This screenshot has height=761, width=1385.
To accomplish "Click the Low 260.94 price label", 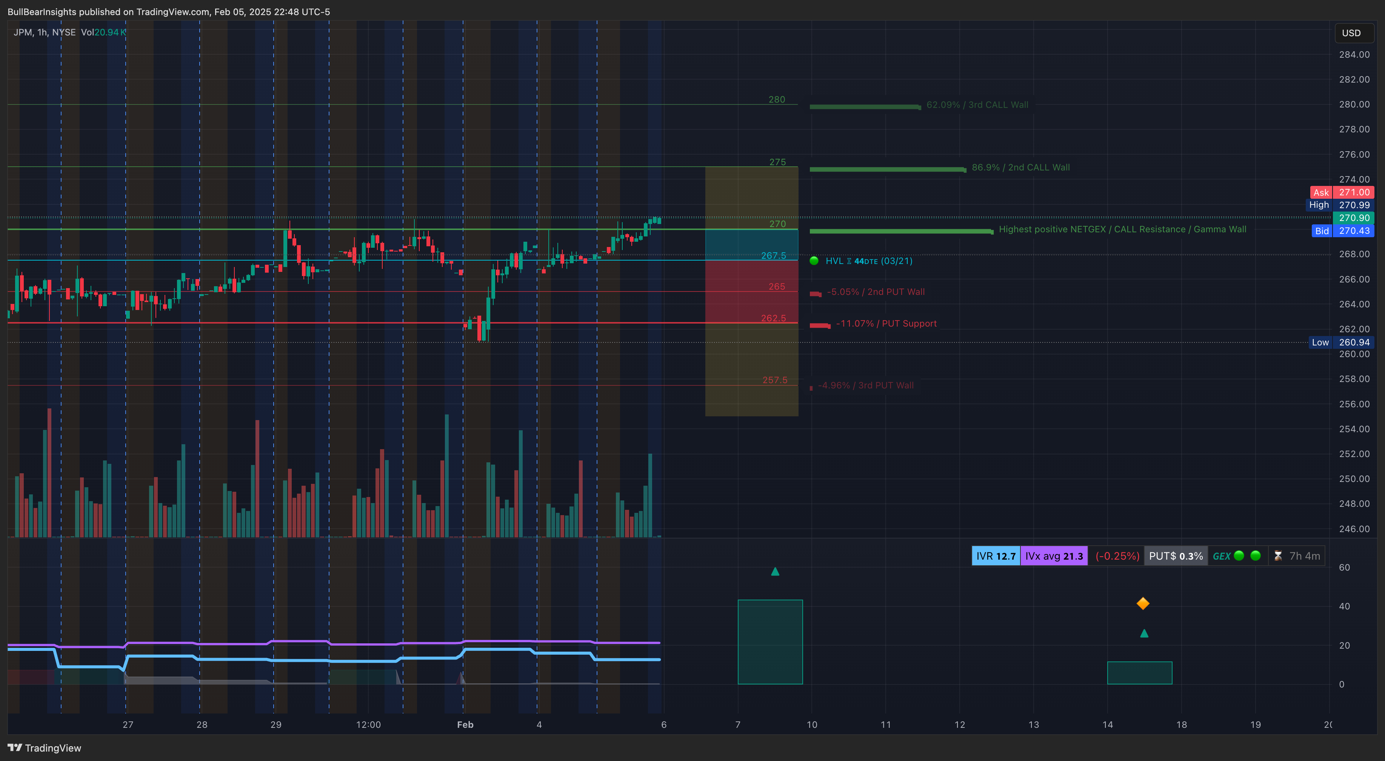I will click(x=1342, y=342).
